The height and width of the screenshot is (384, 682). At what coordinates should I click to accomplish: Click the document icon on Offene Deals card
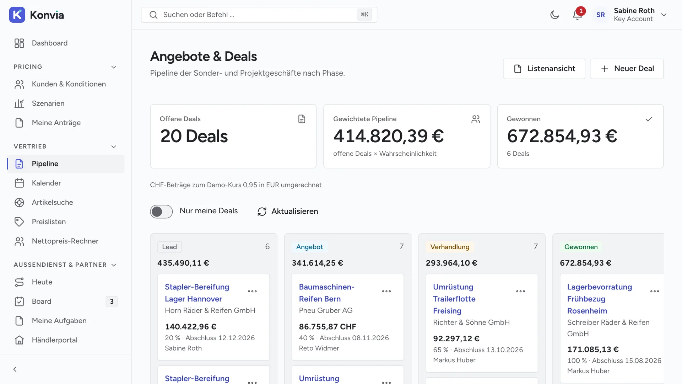point(302,119)
